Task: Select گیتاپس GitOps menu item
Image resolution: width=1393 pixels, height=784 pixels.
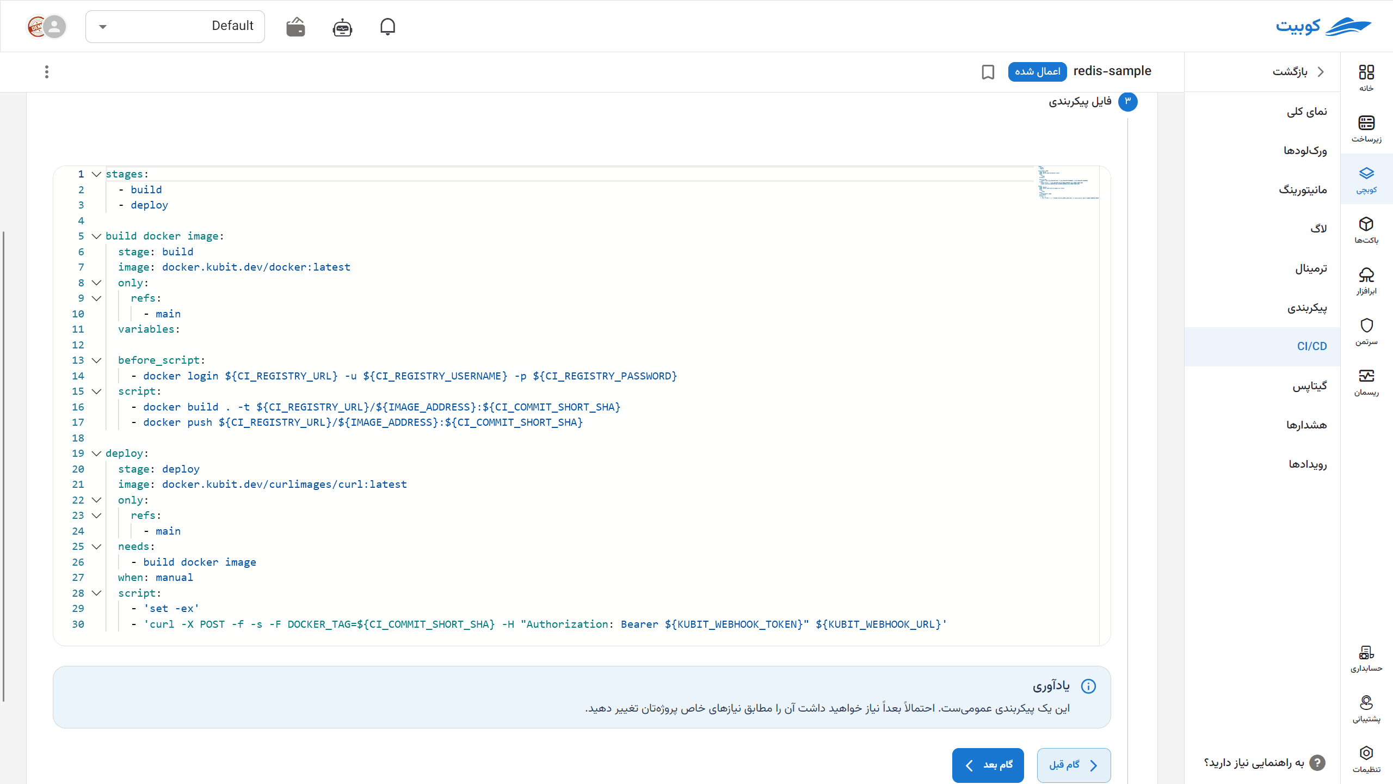Action: tap(1262, 386)
